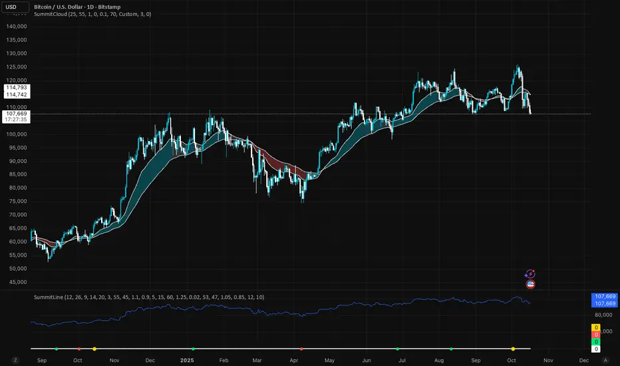Click the red signal dot near April
The height and width of the screenshot is (366, 620).
[302, 349]
